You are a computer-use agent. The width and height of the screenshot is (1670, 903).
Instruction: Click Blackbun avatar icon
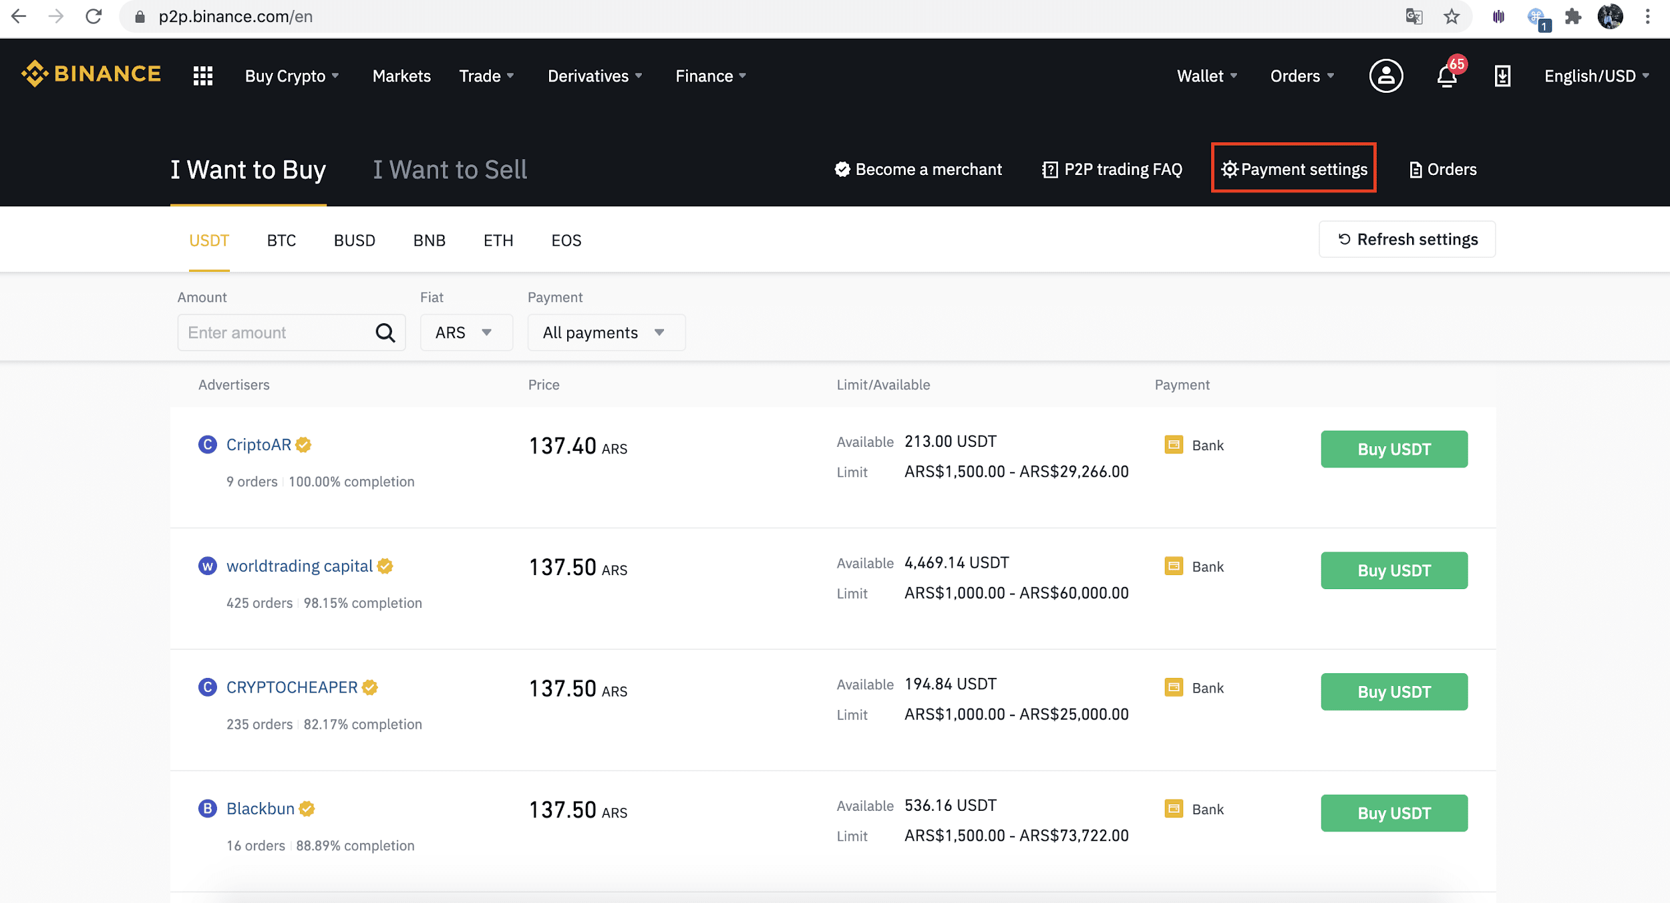point(208,809)
